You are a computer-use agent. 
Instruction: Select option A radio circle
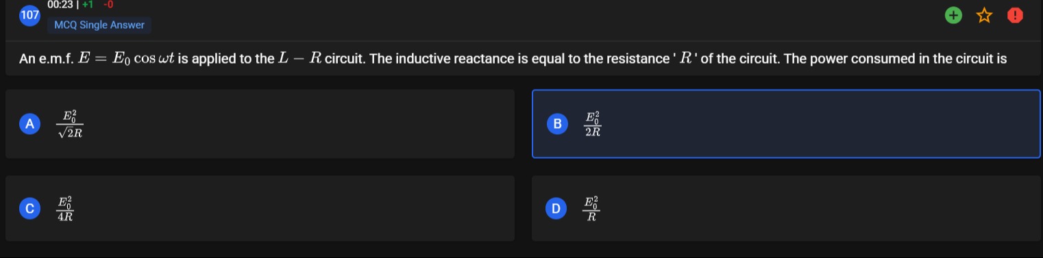pyautogui.click(x=29, y=124)
